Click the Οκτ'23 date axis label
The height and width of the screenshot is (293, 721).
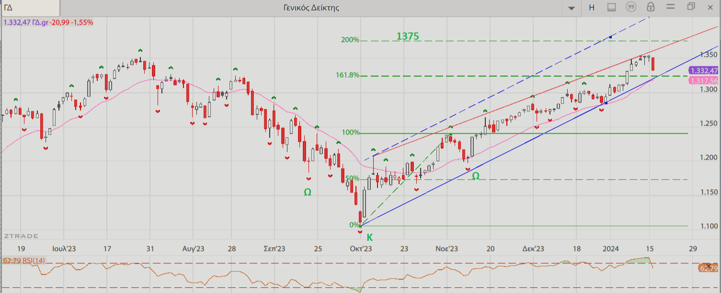(361, 249)
